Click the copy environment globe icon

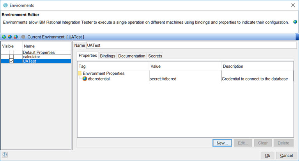coord(10,37)
